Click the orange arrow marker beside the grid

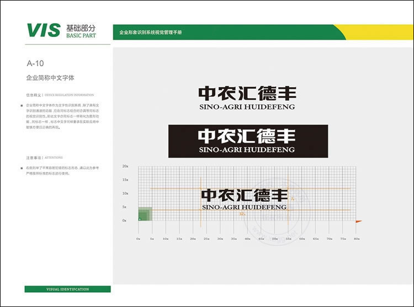[358, 221]
